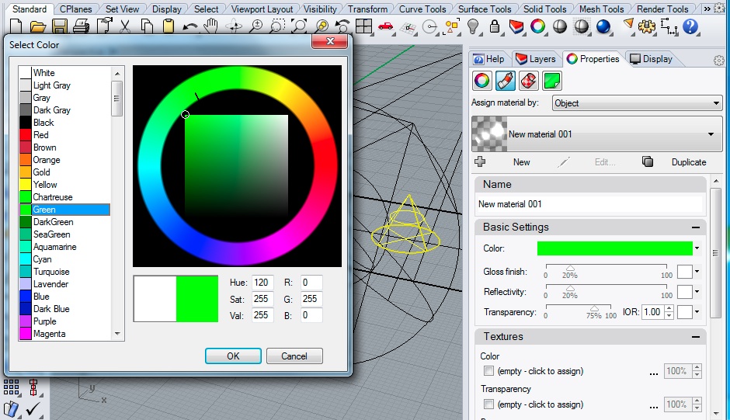Open the Curve Tools toolbar tab
The height and width of the screenshot is (420, 730).
pyautogui.click(x=422, y=9)
